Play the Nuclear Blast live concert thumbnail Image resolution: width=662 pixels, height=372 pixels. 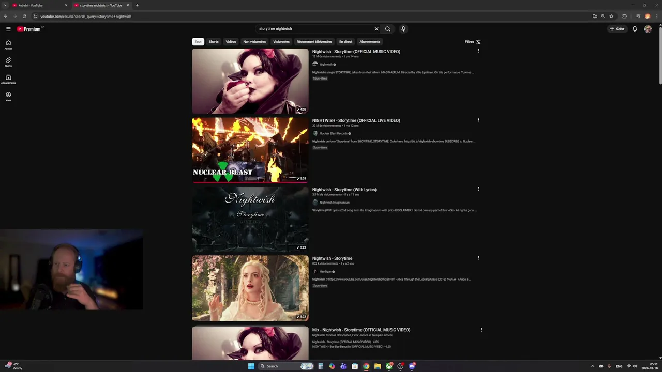point(250,150)
